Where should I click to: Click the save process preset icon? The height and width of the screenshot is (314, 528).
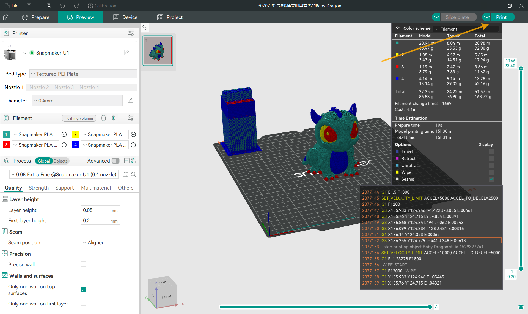125,174
